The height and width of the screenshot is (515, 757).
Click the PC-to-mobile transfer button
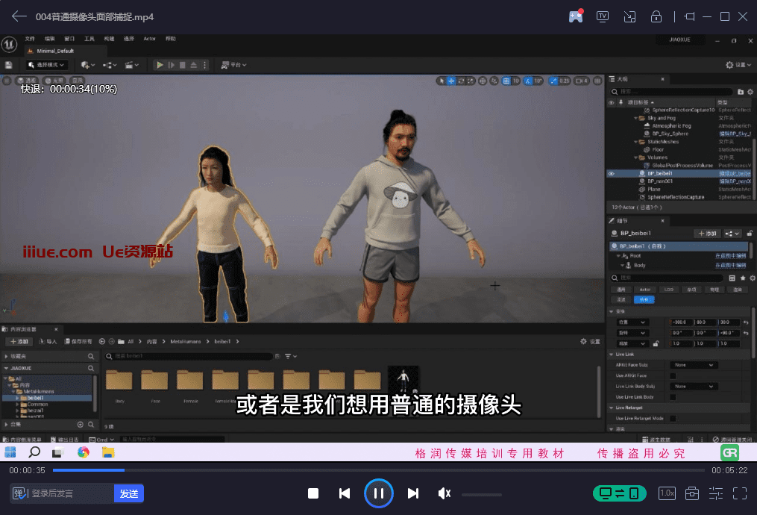[x=619, y=493]
